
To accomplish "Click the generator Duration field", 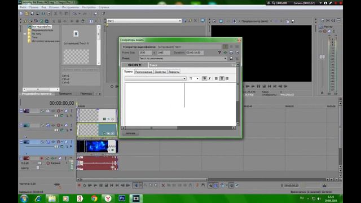I will (x=195, y=52).
